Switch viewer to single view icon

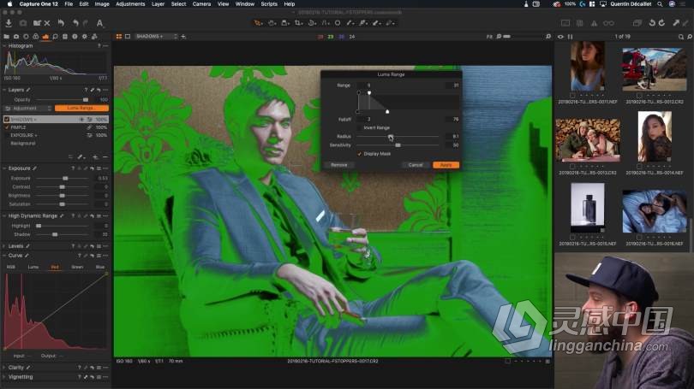(x=128, y=37)
